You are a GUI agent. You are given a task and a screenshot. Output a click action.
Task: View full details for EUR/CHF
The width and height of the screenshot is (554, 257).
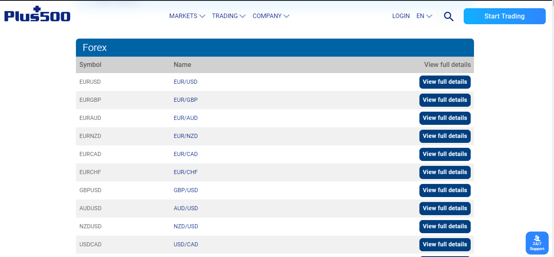point(445,172)
